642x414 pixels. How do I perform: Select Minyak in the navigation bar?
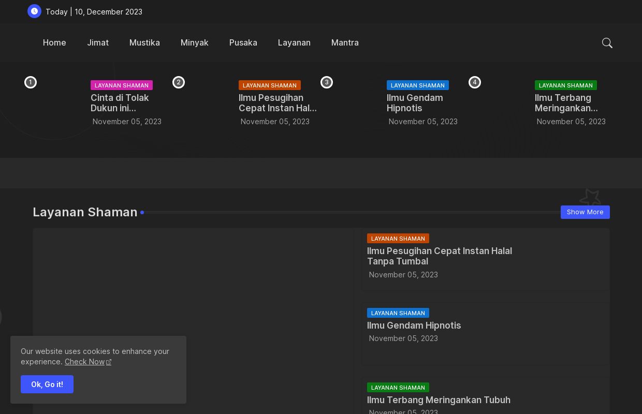pos(194,42)
